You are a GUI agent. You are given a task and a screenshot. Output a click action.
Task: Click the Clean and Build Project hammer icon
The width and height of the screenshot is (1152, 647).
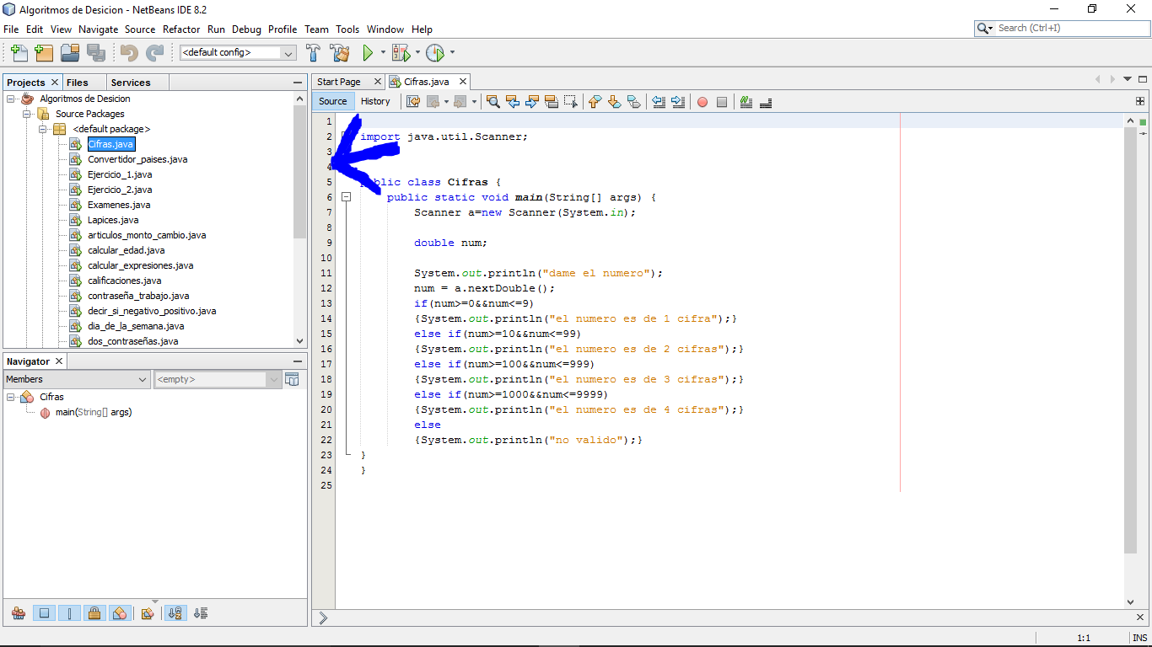[x=339, y=52]
